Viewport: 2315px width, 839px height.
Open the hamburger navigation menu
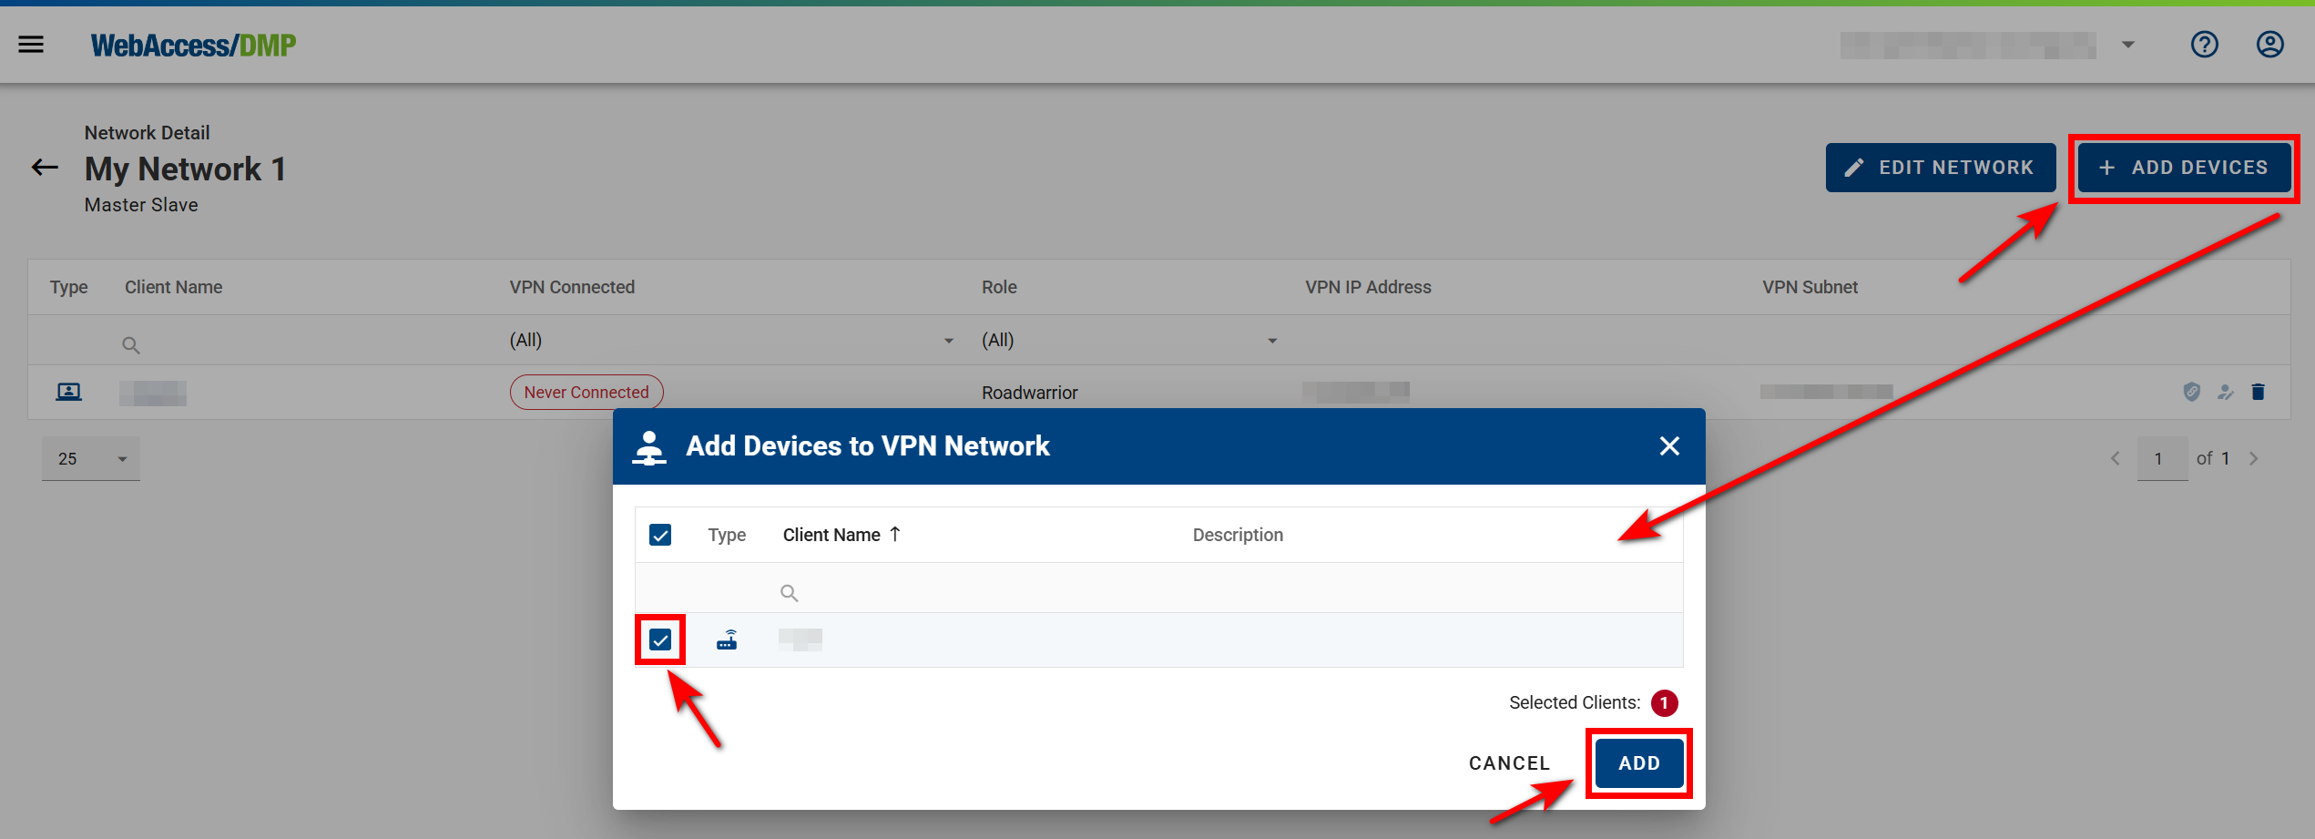pyautogui.click(x=30, y=44)
